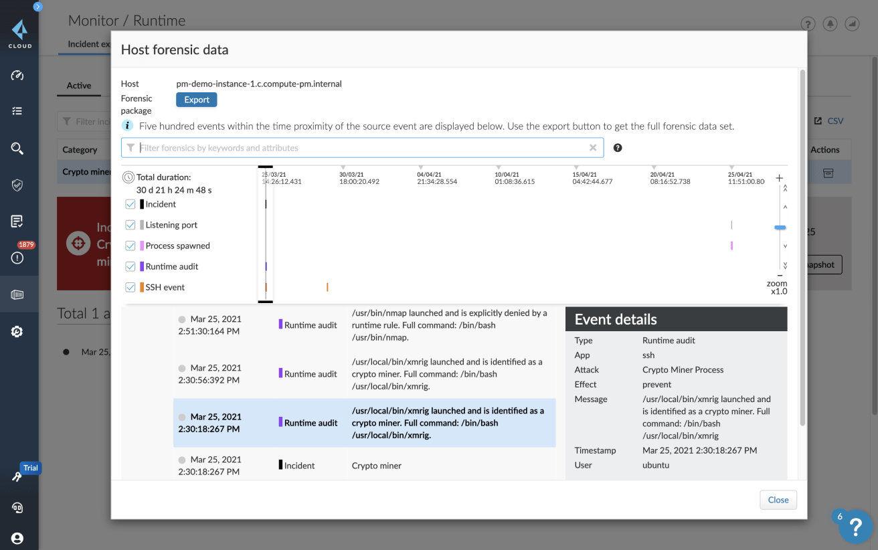Uncheck the Incident event type
878x550 pixels.
(130, 204)
